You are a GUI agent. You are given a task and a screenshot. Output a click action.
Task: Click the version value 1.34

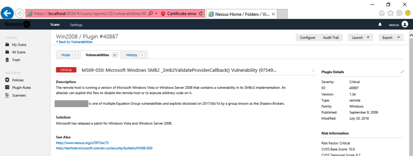pos(352,94)
